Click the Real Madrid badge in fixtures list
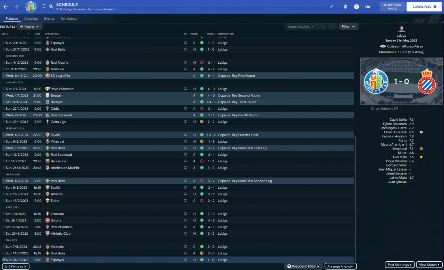The image size is (444, 270). (x=48, y=63)
